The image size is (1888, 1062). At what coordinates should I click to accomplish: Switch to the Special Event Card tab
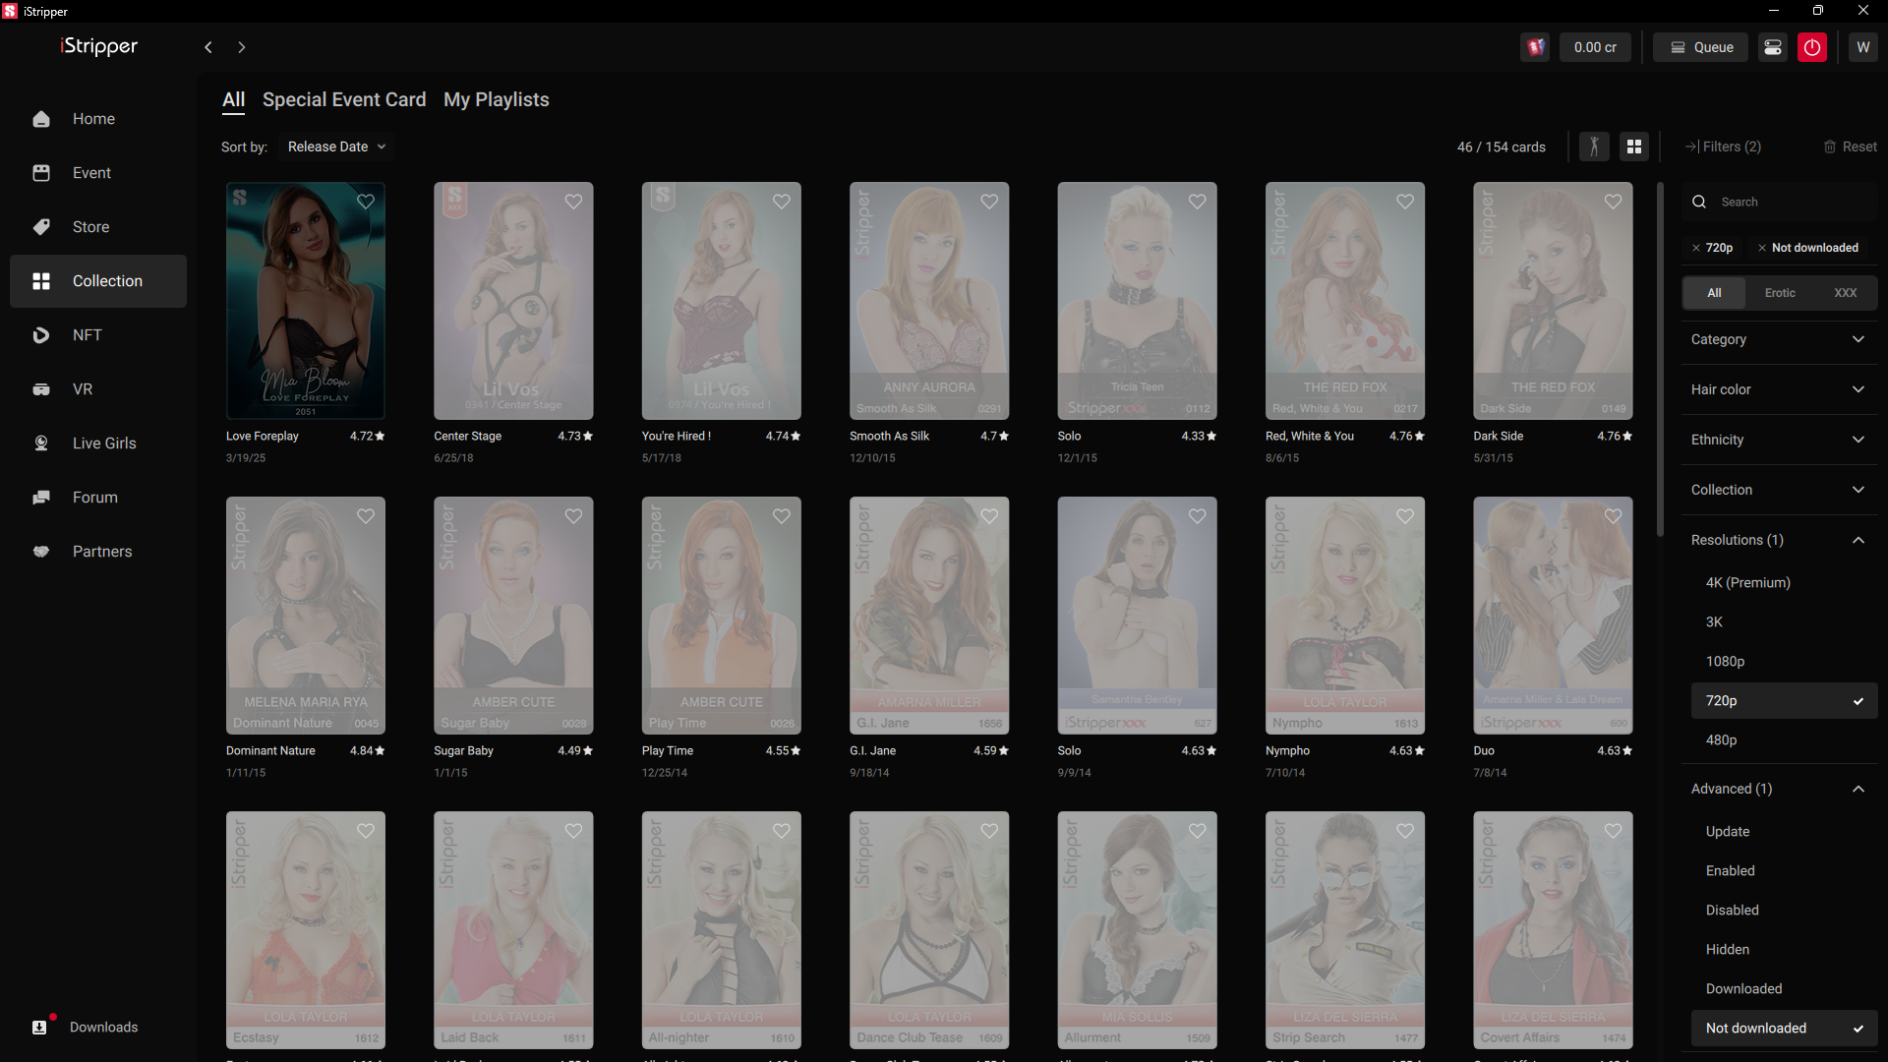click(x=343, y=99)
